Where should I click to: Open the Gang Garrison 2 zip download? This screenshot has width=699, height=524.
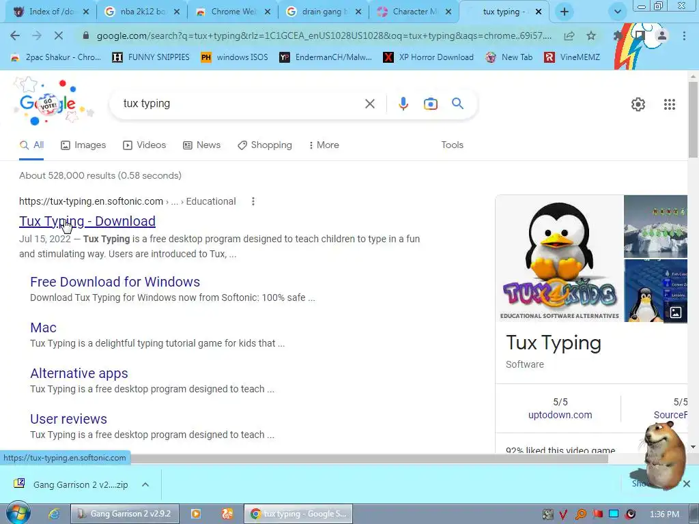pos(71,484)
